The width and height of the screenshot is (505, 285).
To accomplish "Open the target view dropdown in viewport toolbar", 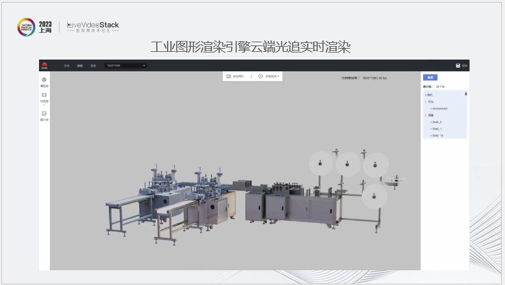I will click(269, 76).
